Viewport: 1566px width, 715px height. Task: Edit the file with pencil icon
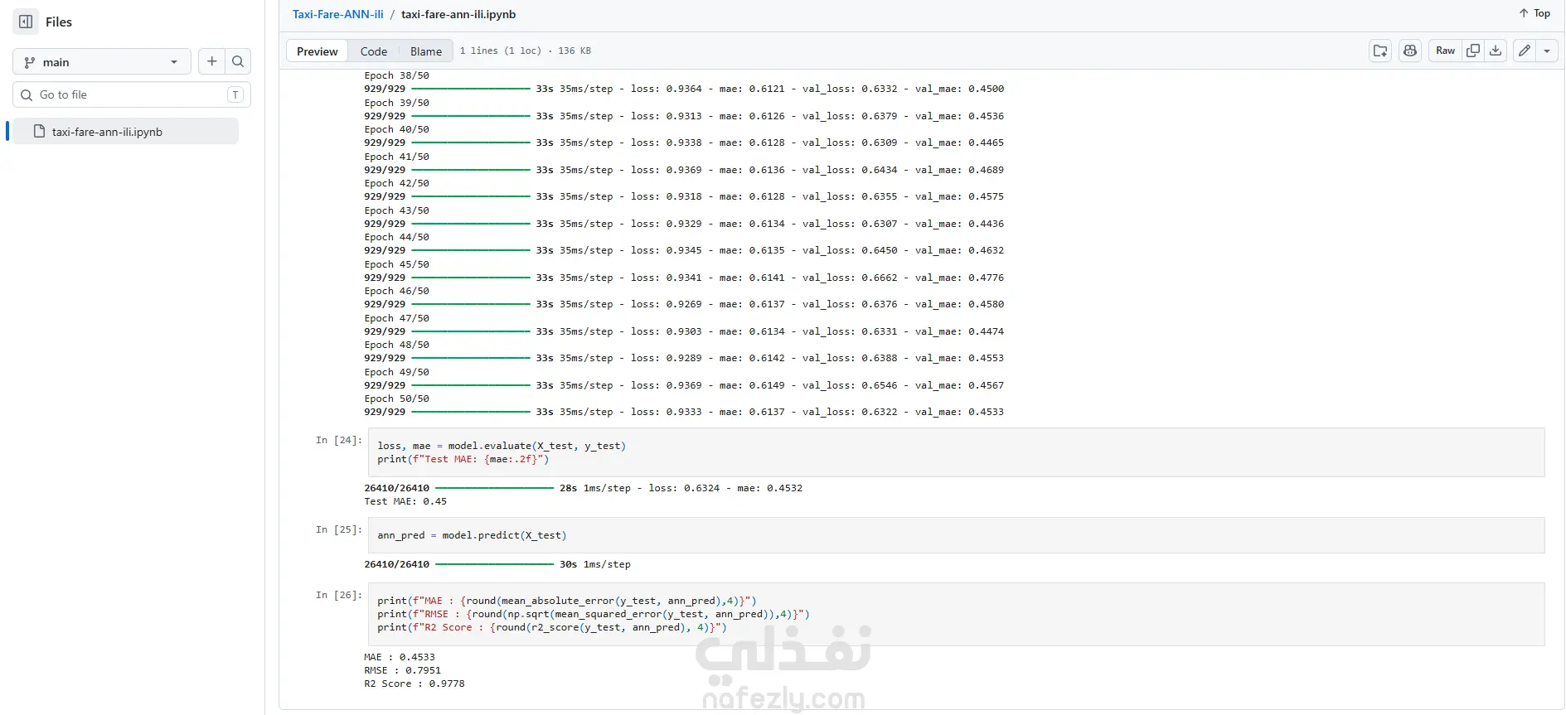pos(1525,51)
